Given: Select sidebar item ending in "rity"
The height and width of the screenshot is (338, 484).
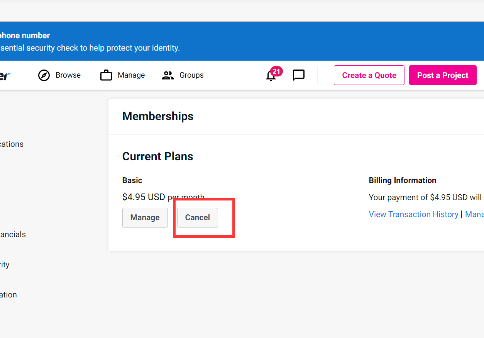Looking at the screenshot, I should tap(5, 265).
